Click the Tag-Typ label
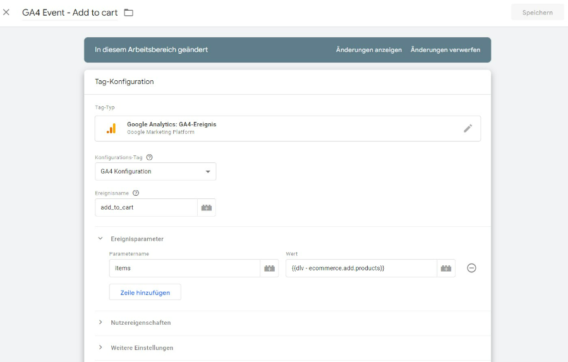568x362 pixels. pyautogui.click(x=105, y=107)
